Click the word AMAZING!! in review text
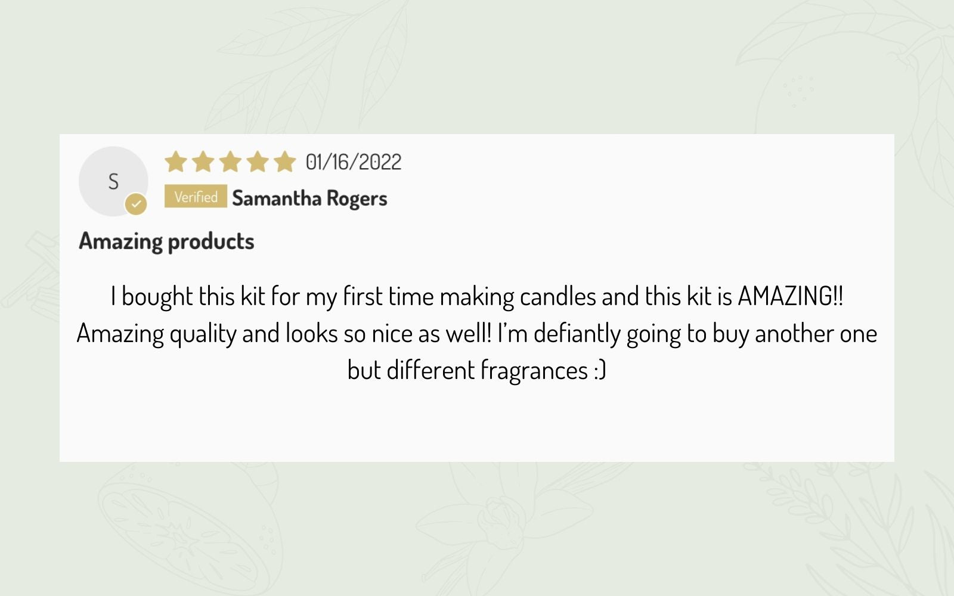 [791, 296]
